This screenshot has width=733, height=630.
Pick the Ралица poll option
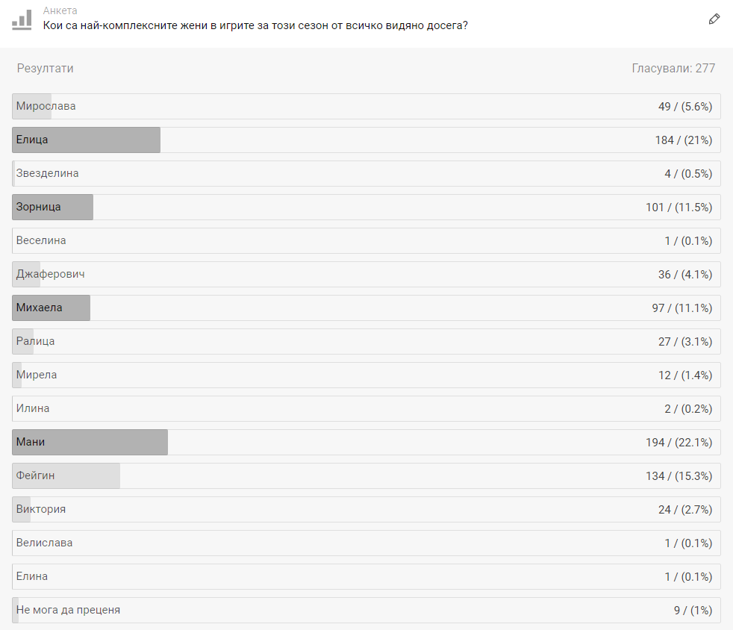[x=366, y=341]
